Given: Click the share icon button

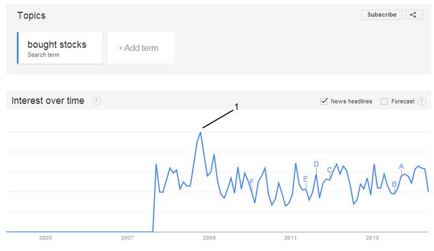Looking at the screenshot, I should (x=414, y=14).
